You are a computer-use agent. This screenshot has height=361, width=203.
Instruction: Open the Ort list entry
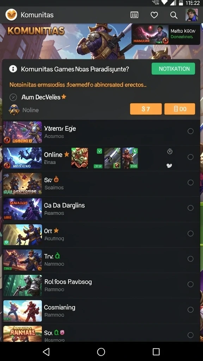[101, 235]
